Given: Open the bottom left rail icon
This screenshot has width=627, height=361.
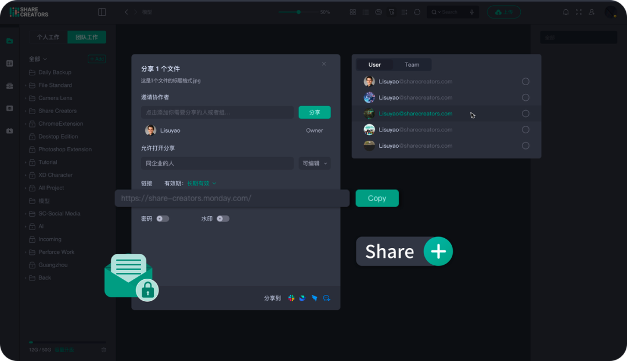Looking at the screenshot, I should click(x=10, y=130).
